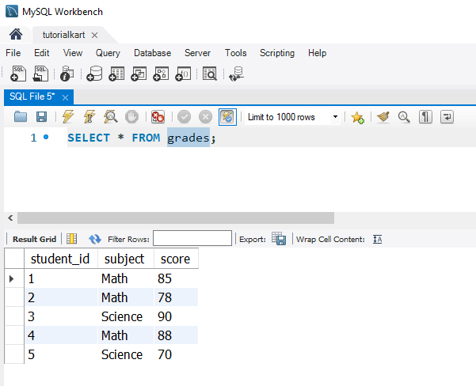
Task: Refresh the result grid data
Action: pyautogui.click(x=95, y=239)
